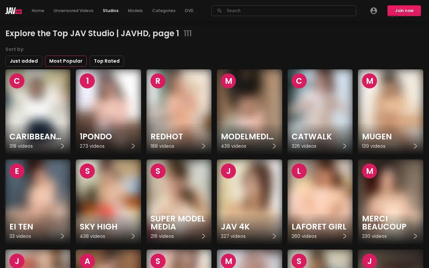
Task: Open Uncensored Videos in the navigation
Action: pyautogui.click(x=73, y=11)
